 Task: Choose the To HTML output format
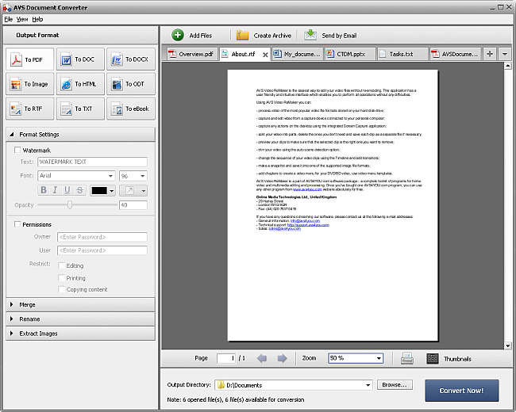point(80,84)
